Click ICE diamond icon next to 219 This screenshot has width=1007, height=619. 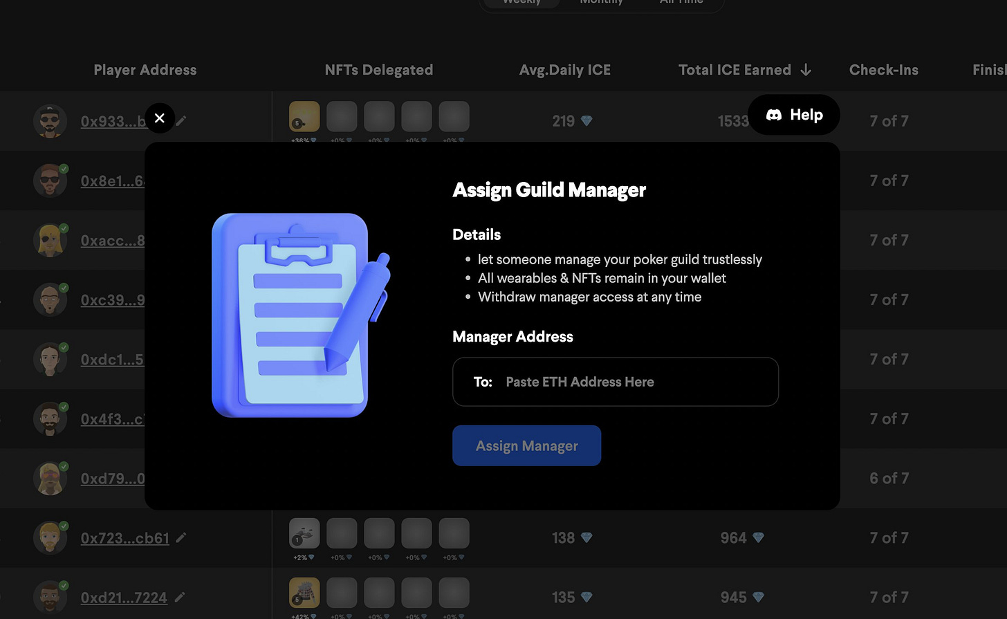point(586,121)
